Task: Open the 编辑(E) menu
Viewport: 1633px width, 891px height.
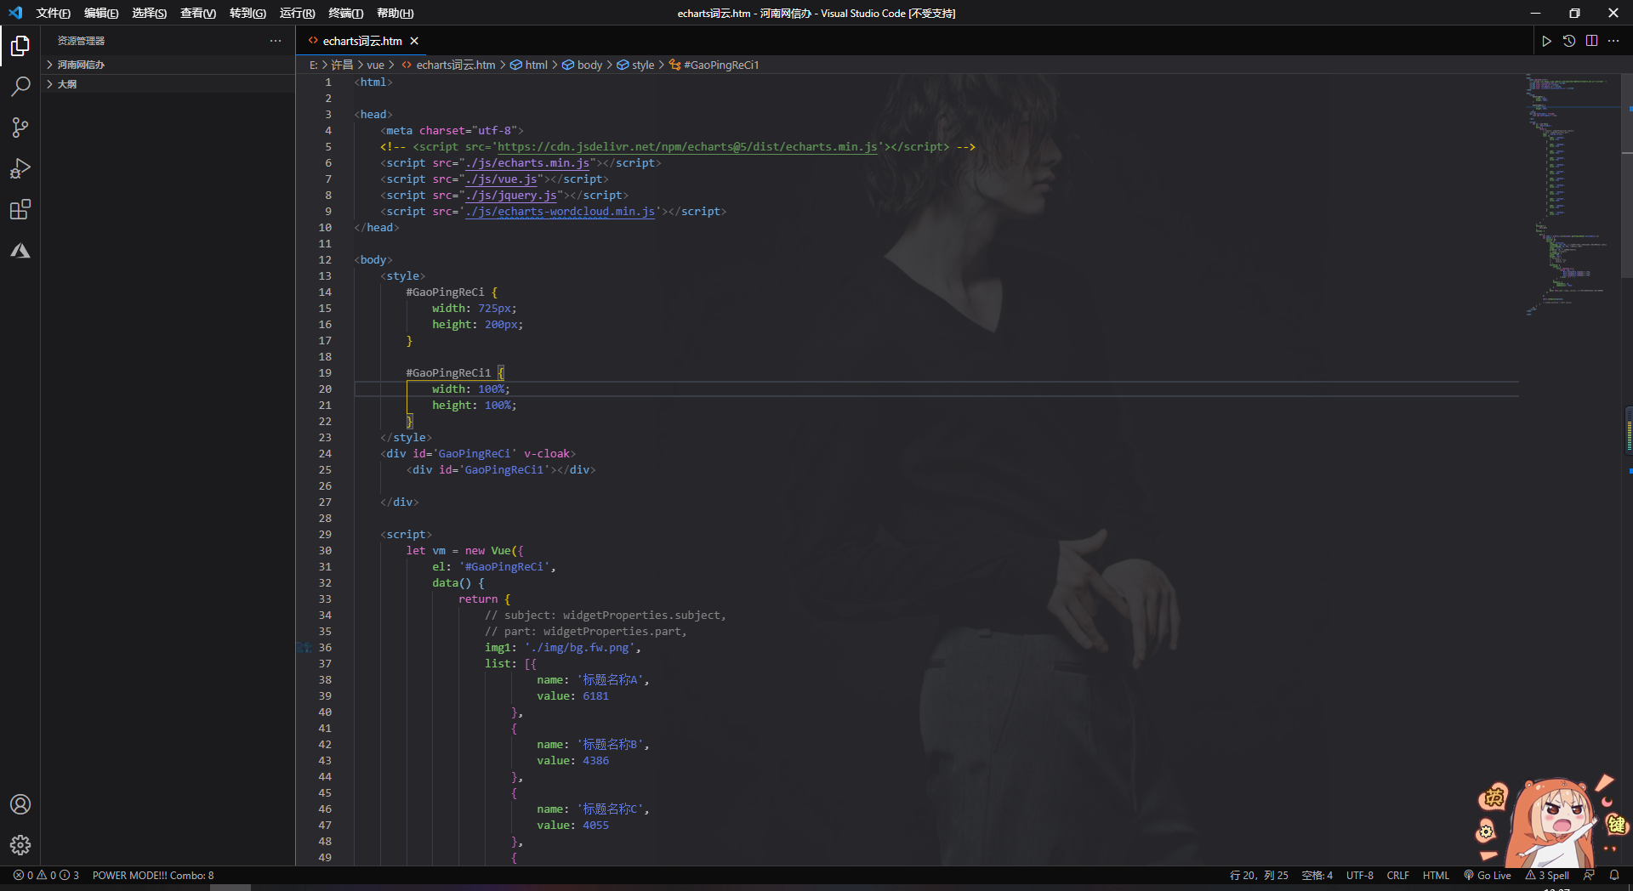Action: pos(101,13)
